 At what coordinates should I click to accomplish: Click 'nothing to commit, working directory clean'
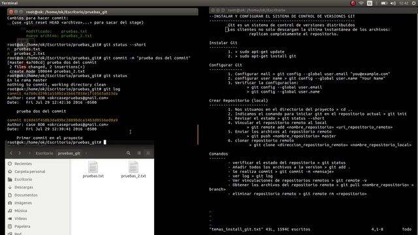tap(57, 85)
